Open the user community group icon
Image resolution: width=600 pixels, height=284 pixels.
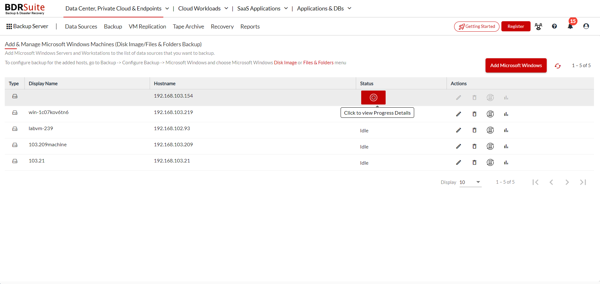538,27
